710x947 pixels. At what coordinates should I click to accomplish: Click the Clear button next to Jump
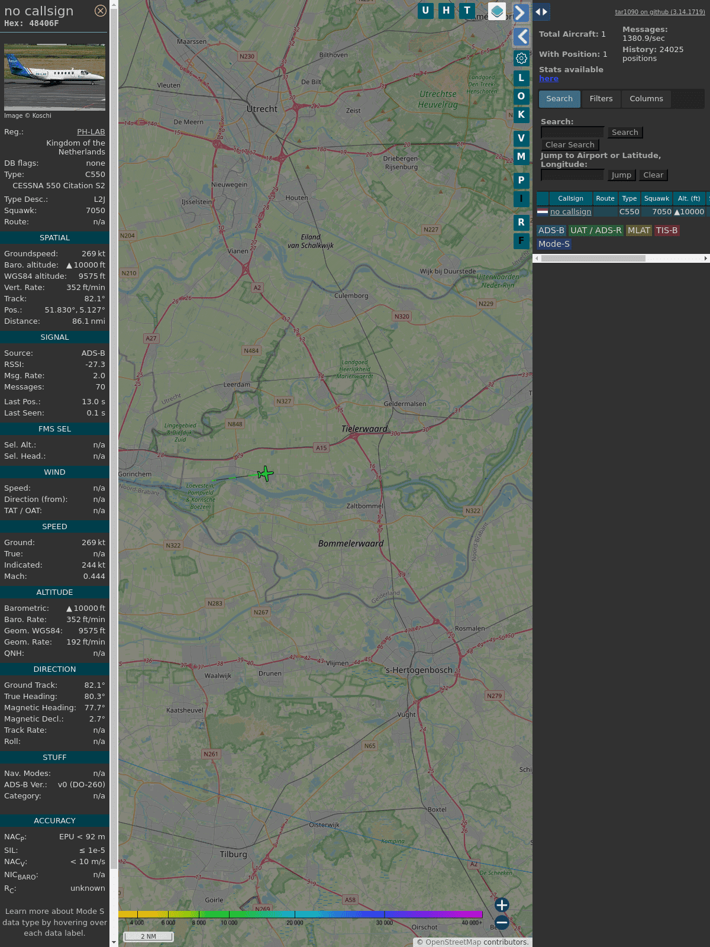pos(653,175)
